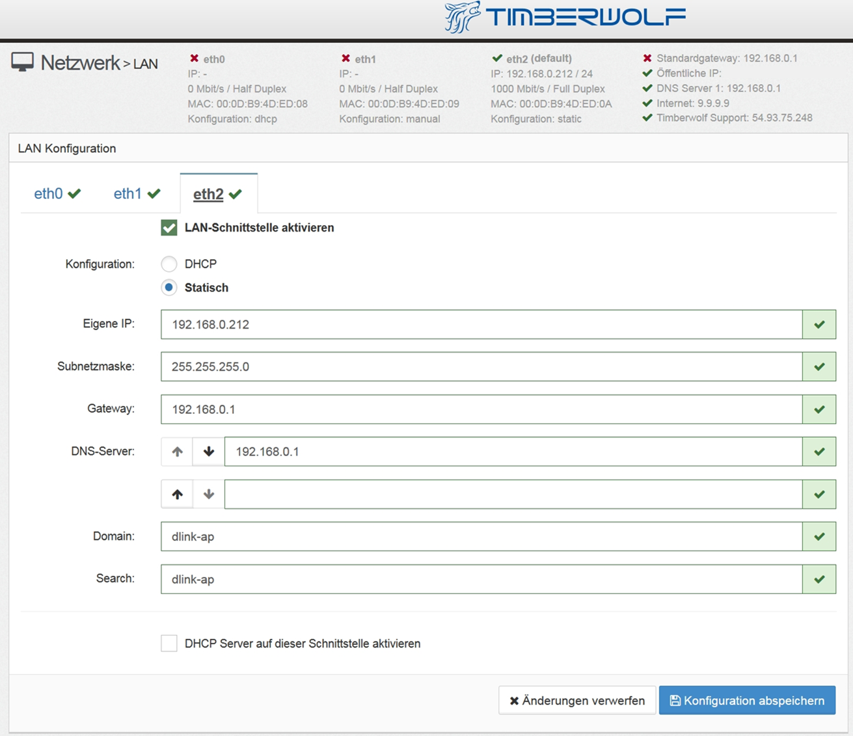This screenshot has width=853, height=736.
Task: Click the LAN Konfiguration panel title
Action: 67,148
